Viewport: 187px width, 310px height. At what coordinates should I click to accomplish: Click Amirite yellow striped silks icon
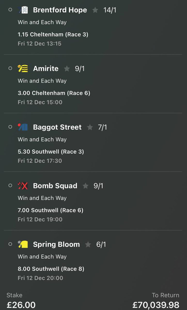click(23, 69)
